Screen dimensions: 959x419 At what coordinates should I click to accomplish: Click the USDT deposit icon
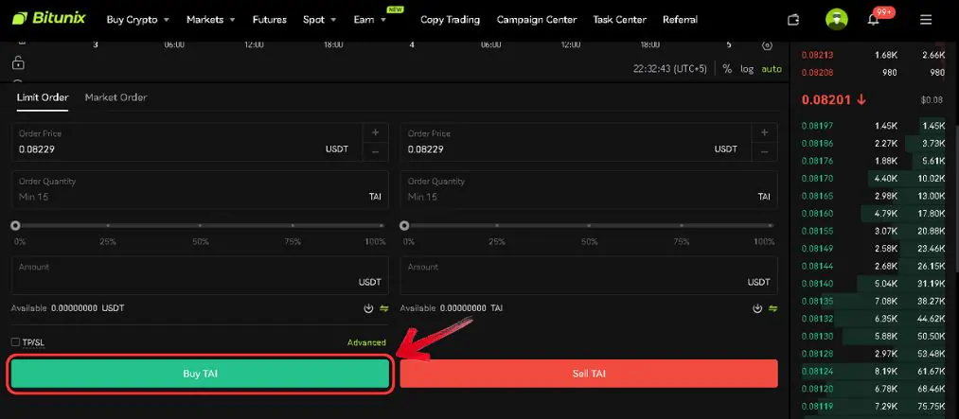(x=368, y=308)
